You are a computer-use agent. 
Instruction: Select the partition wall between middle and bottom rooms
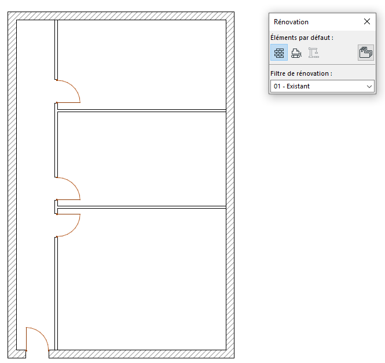pyautogui.click(x=142, y=206)
